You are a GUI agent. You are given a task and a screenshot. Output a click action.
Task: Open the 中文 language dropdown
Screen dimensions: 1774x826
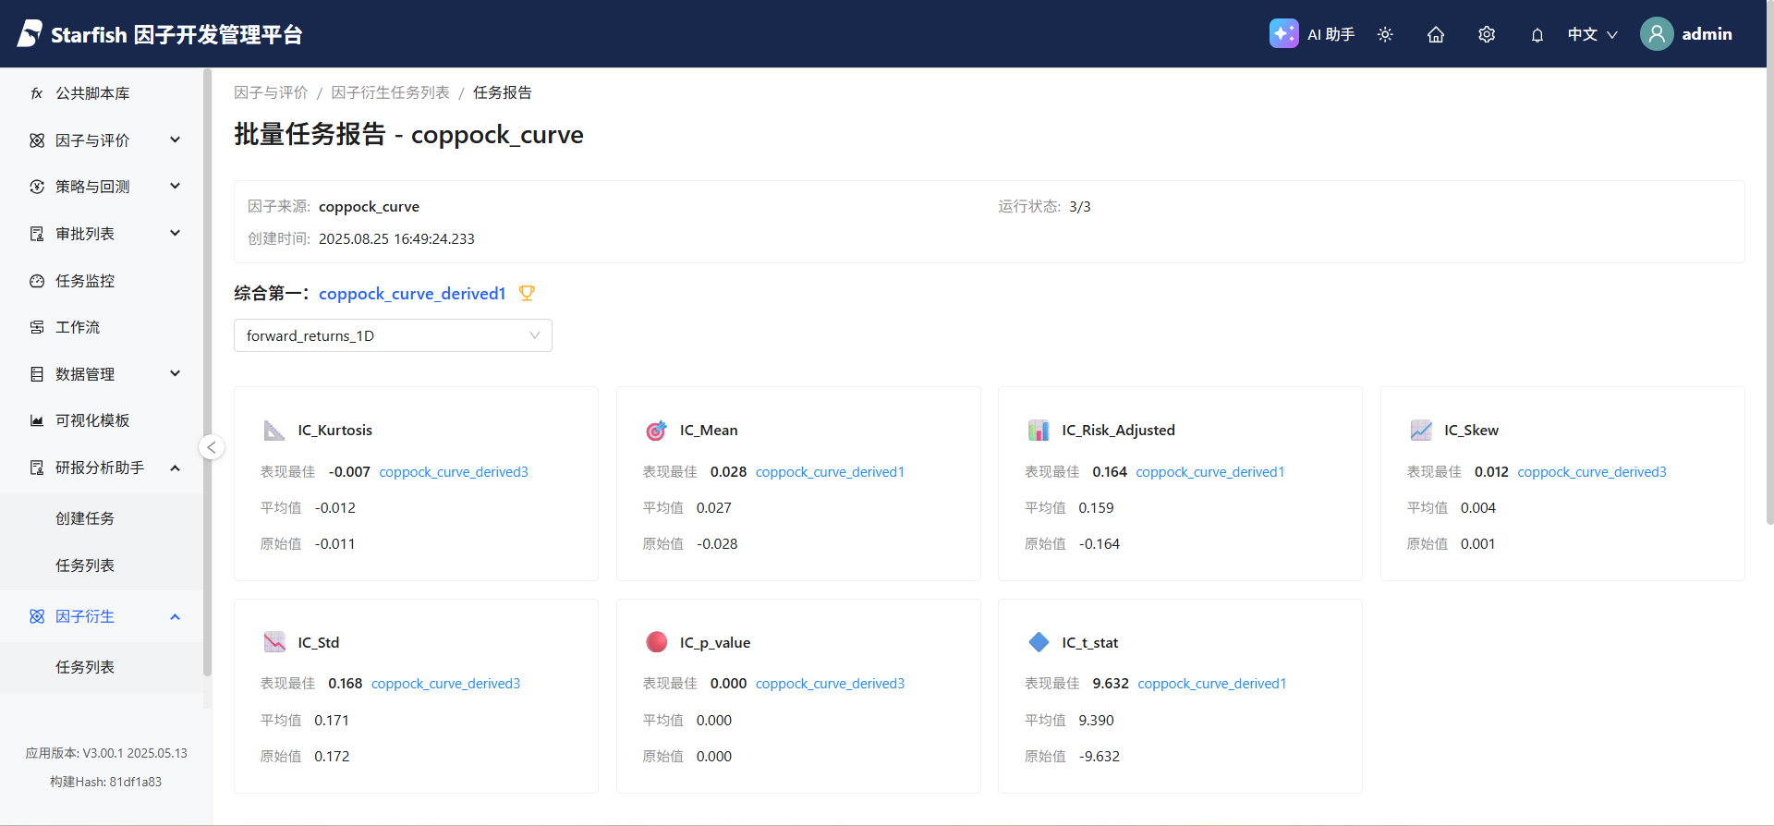[1592, 34]
